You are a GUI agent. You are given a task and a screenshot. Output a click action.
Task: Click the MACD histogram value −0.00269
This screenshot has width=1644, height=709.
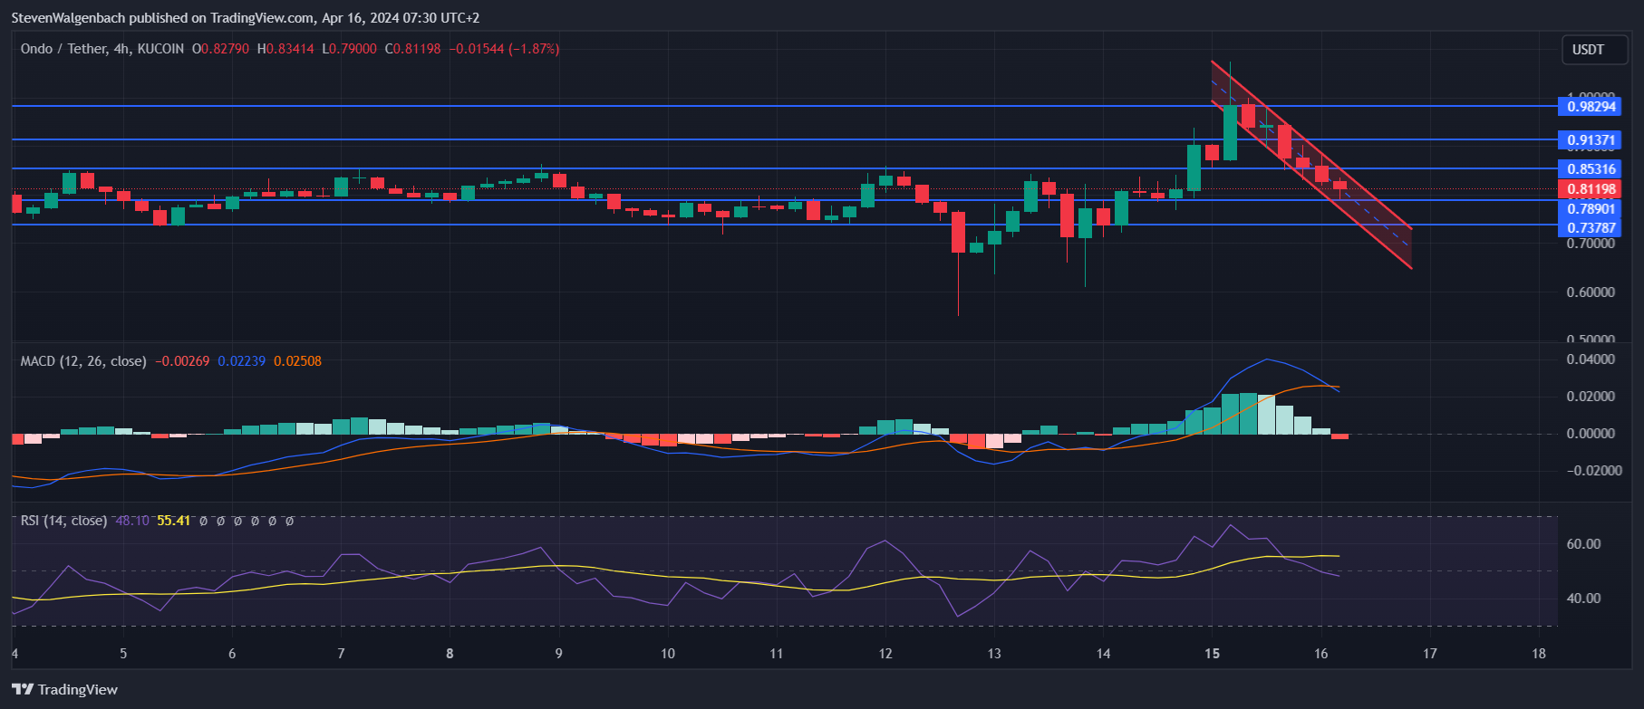tap(182, 361)
